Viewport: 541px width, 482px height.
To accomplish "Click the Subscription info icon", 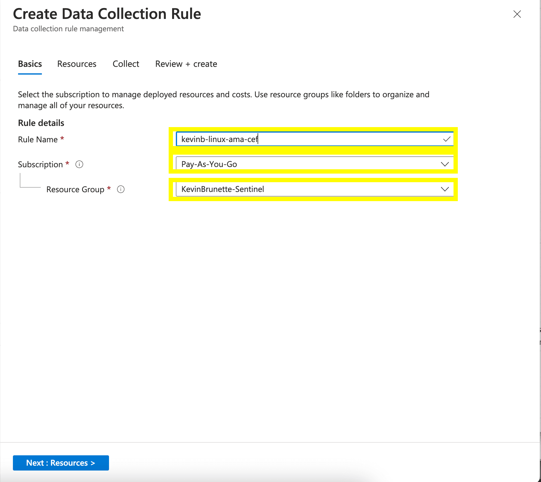I will tap(79, 164).
